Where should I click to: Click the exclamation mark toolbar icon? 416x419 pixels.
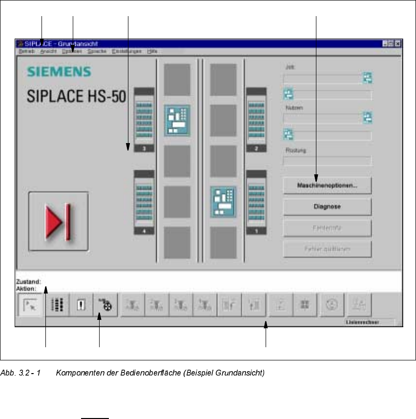click(81, 305)
